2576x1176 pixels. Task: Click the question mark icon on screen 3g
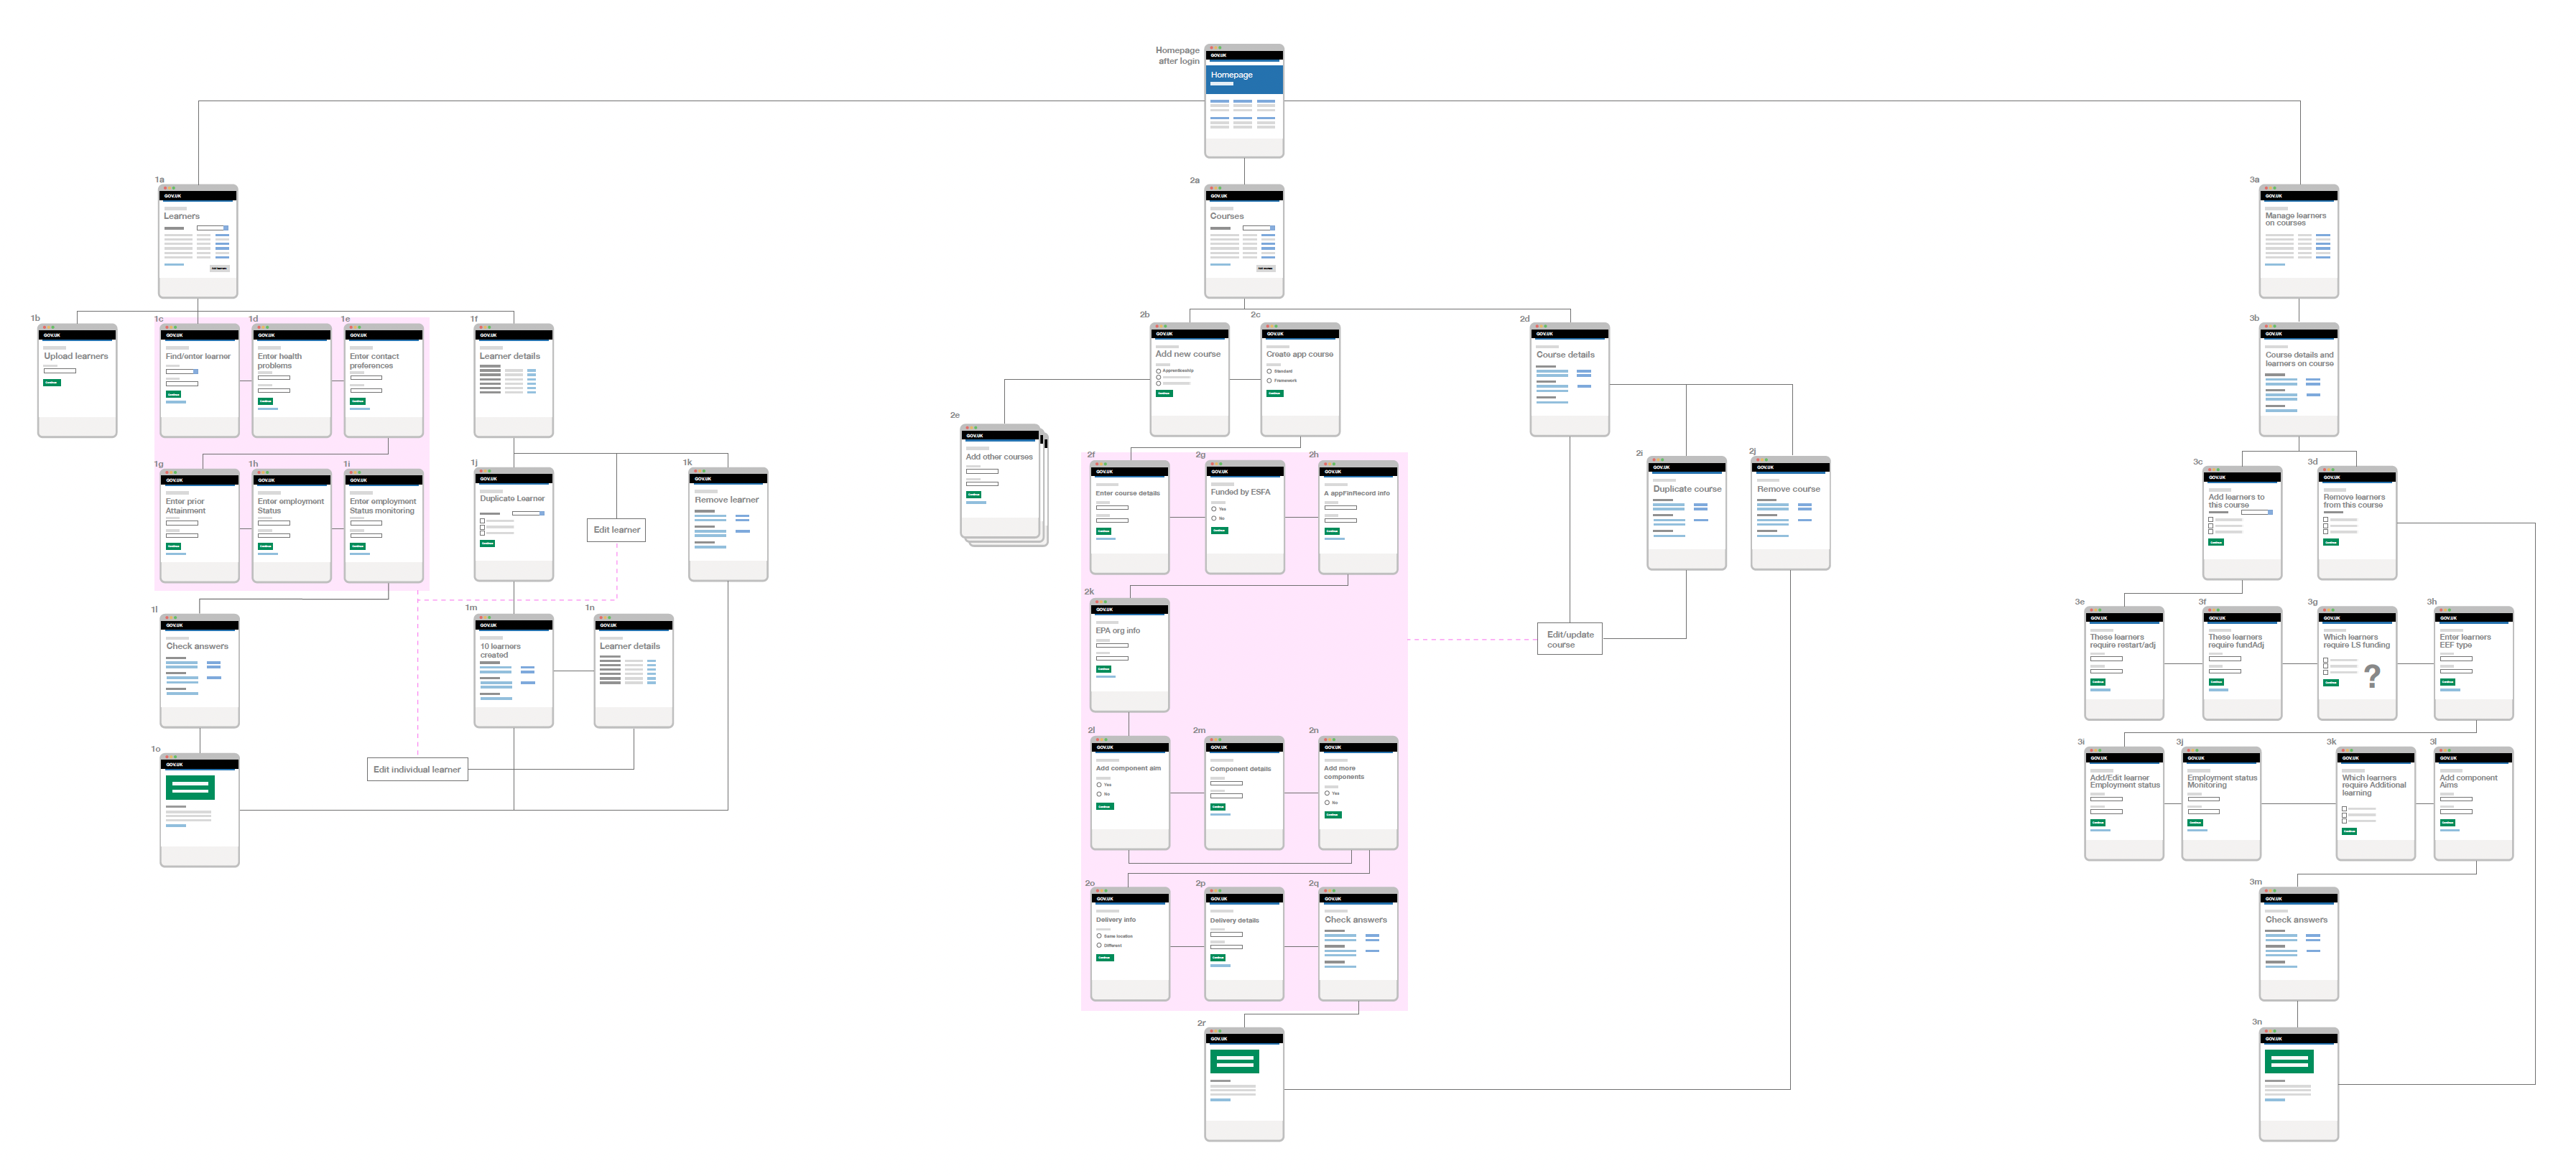pos(2372,676)
